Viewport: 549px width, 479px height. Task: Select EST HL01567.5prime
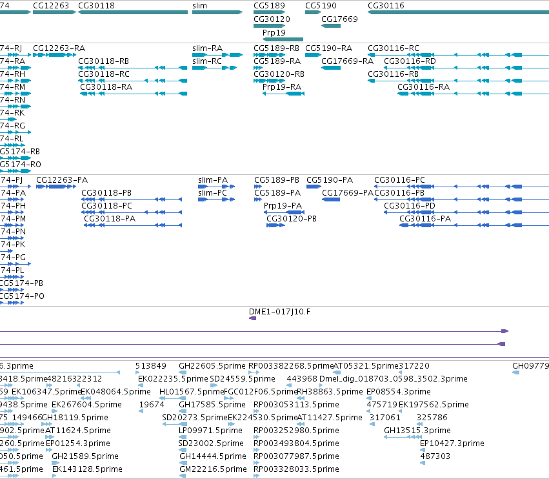[x=192, y=392]
